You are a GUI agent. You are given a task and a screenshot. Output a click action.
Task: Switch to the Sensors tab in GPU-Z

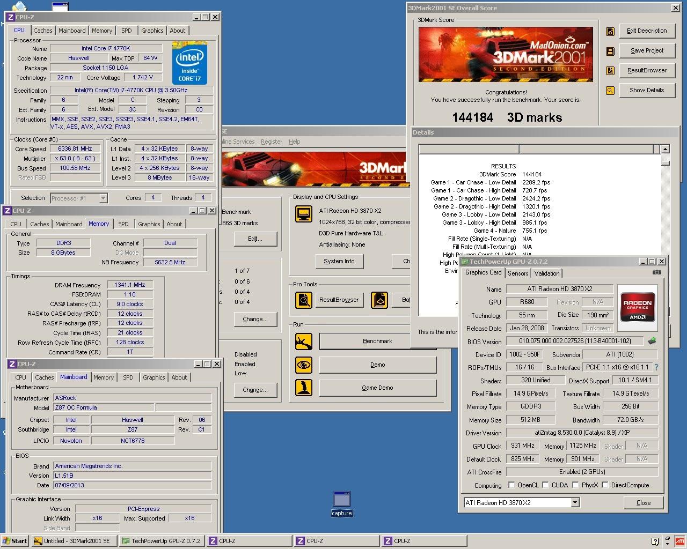518,273
